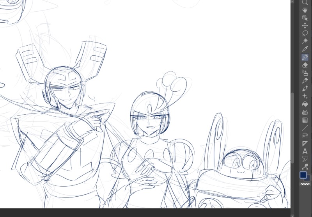Click the main dark blue color swatch
Viewport: 312px width, 217px height.
coord(303,175)
